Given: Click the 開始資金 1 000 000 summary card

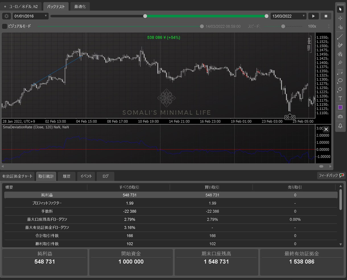Looking at the screenshot, I should coord(131,262).
